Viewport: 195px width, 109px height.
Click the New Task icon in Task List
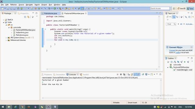(x=168, y=17)
